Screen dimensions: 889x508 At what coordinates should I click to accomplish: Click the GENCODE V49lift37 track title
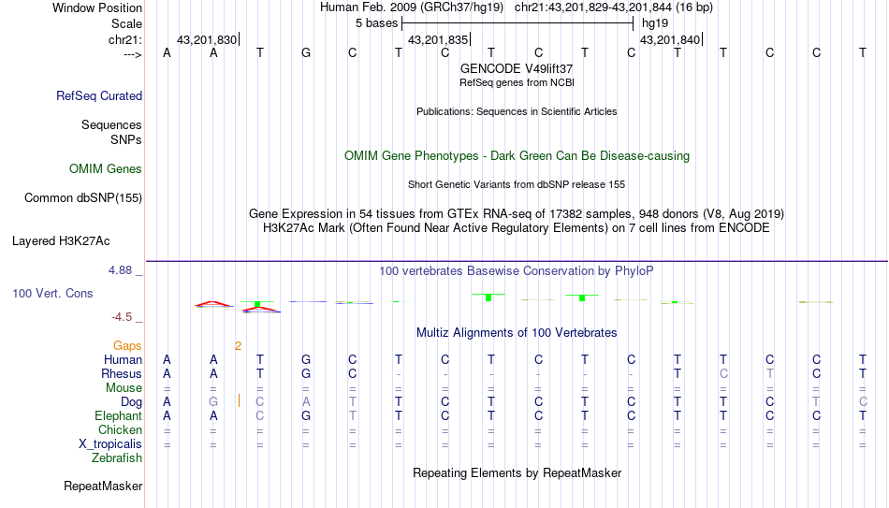point(517,68)
